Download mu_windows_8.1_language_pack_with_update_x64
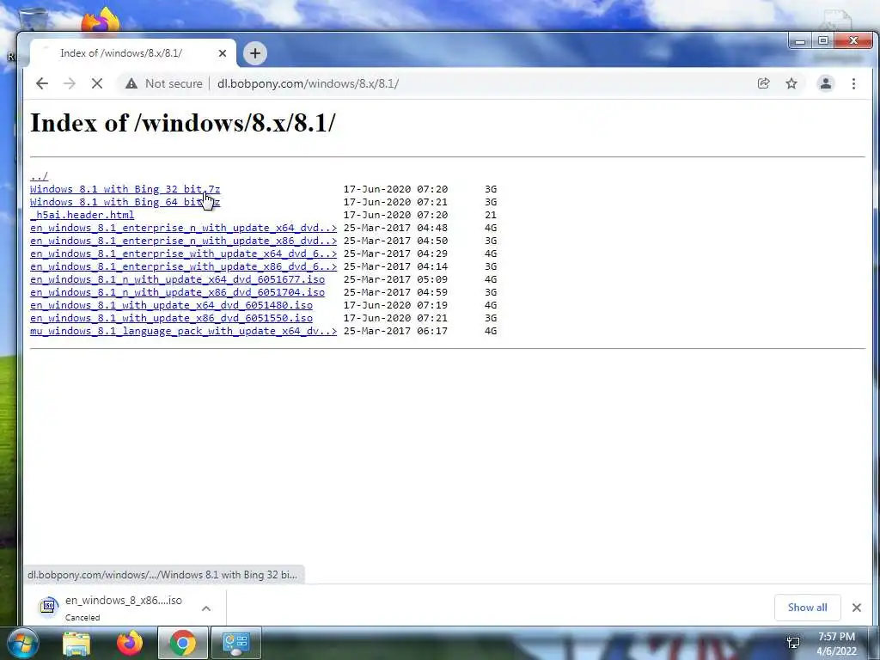This screenshot has width=880, height=660. tap(184, 331)
